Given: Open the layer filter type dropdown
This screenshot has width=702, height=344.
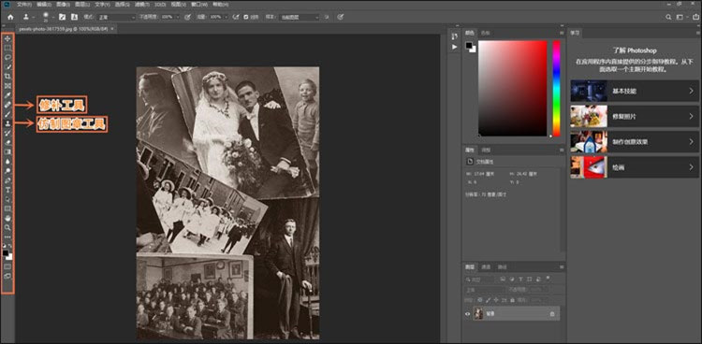Looking at the screenshot, I should [481, 279].
